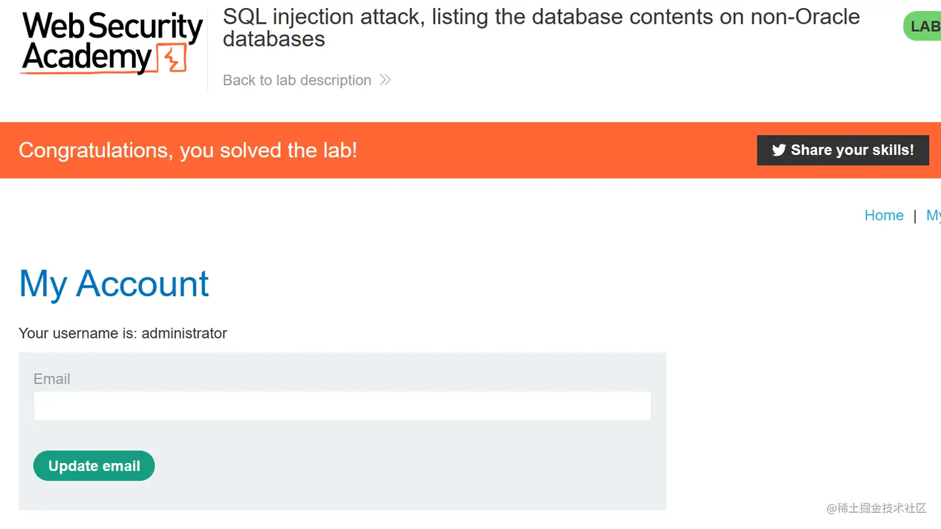
Task: Click the Twitter bird icon
Action: 779,150
